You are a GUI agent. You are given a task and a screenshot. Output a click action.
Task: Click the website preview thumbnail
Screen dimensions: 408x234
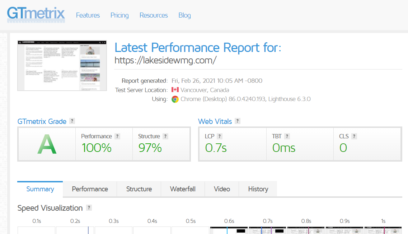pos(62,66)
